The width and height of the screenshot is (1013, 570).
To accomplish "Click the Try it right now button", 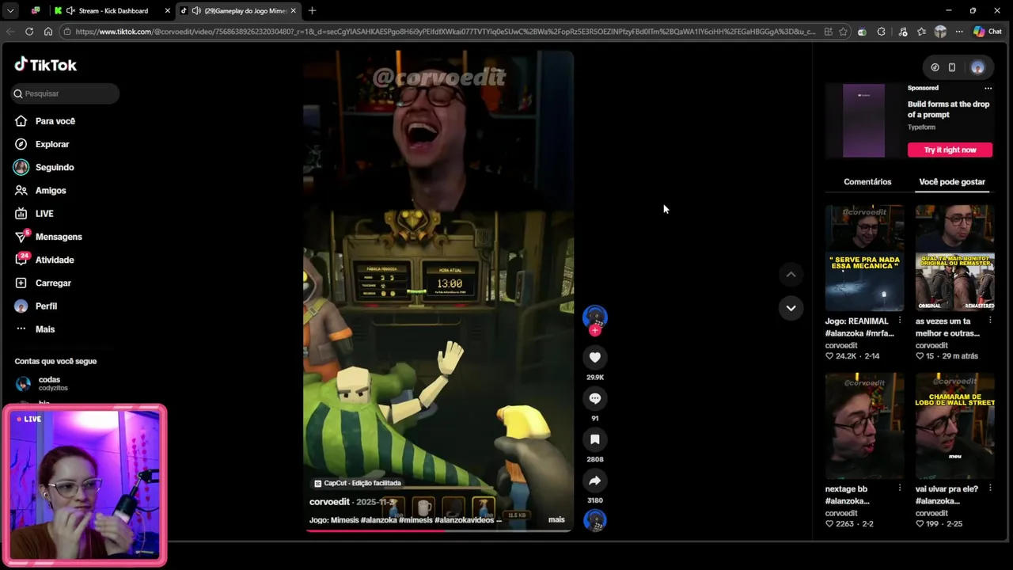I will tap(950, 150).
